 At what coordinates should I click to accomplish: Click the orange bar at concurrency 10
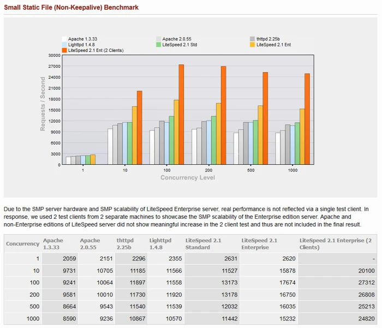point(139,128)
